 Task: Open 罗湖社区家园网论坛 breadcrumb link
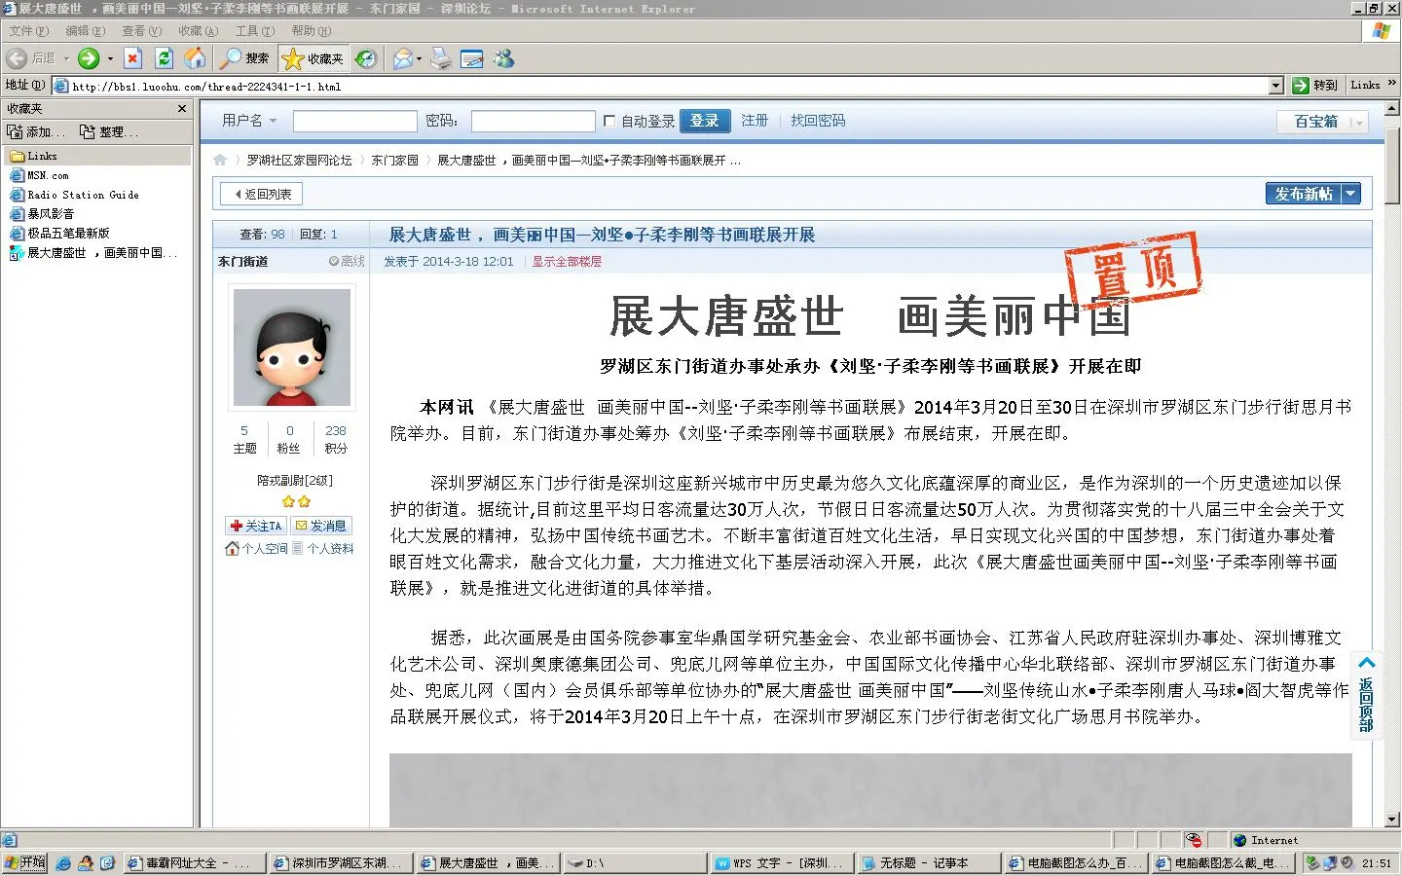coord(299,160)
